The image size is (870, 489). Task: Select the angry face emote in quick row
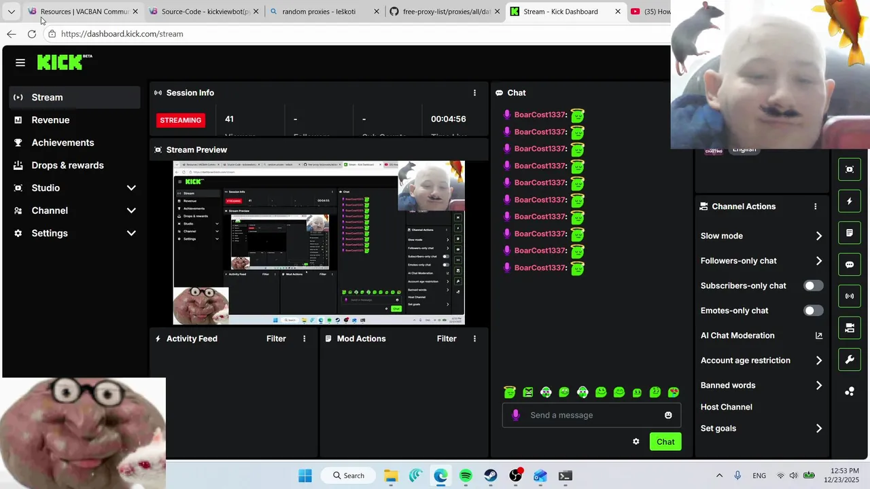(x=527, y=392)
